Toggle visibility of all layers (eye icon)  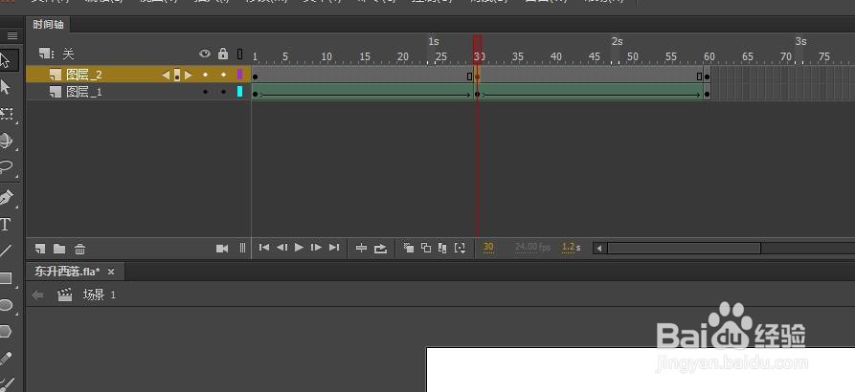pos(205,54)
